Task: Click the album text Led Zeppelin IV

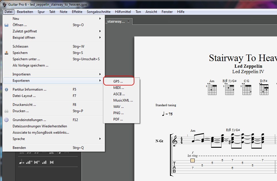Action: (248, 71)
